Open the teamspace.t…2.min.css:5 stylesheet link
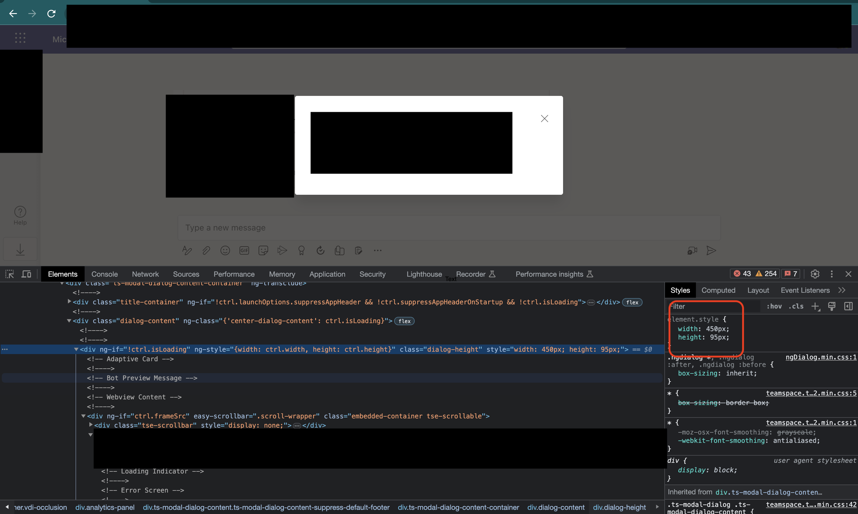Screen dimensions: 858x514 [x=811, y=393]
